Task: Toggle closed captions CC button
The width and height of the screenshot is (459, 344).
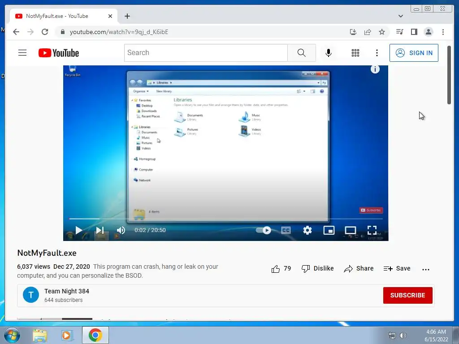Action: coord(286,230)
